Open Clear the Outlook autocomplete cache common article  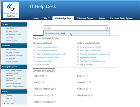point(51,54)
